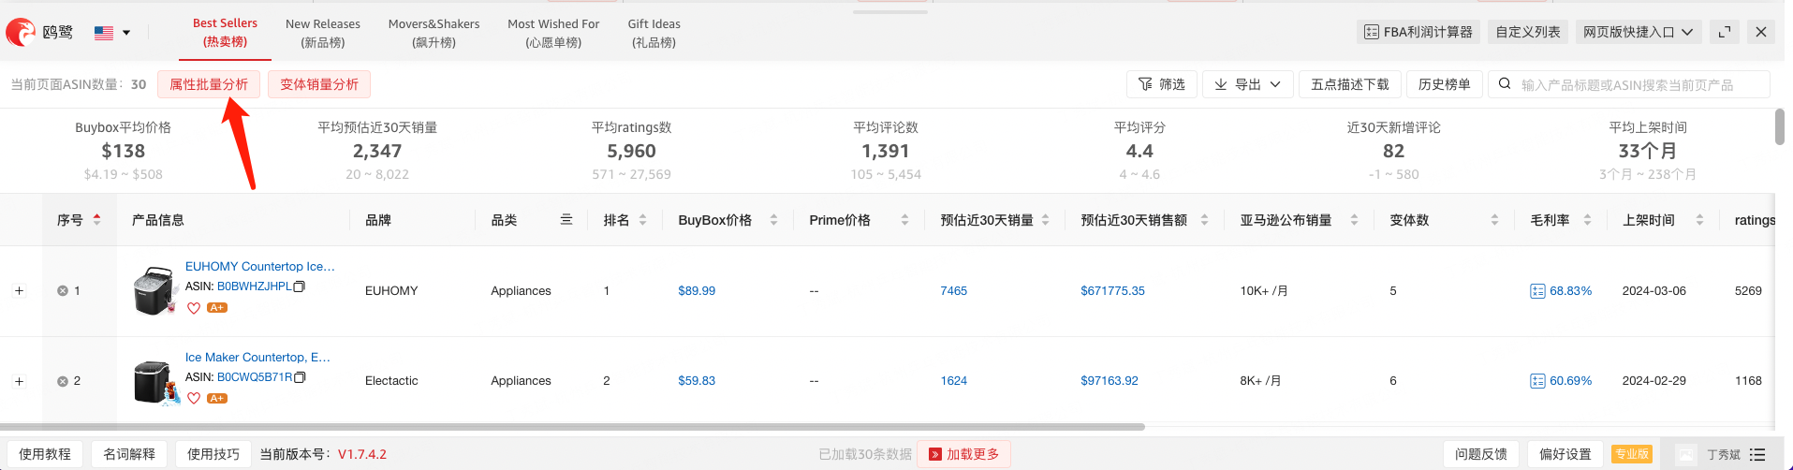Remove row 1 with its x icon

[63, 291]
